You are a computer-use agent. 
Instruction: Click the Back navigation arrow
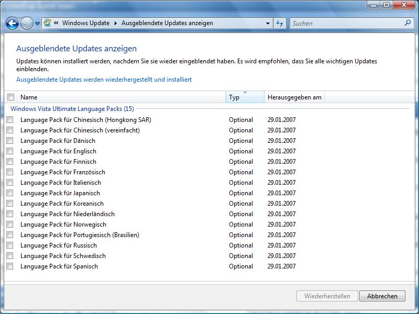[x=12, y=24]
